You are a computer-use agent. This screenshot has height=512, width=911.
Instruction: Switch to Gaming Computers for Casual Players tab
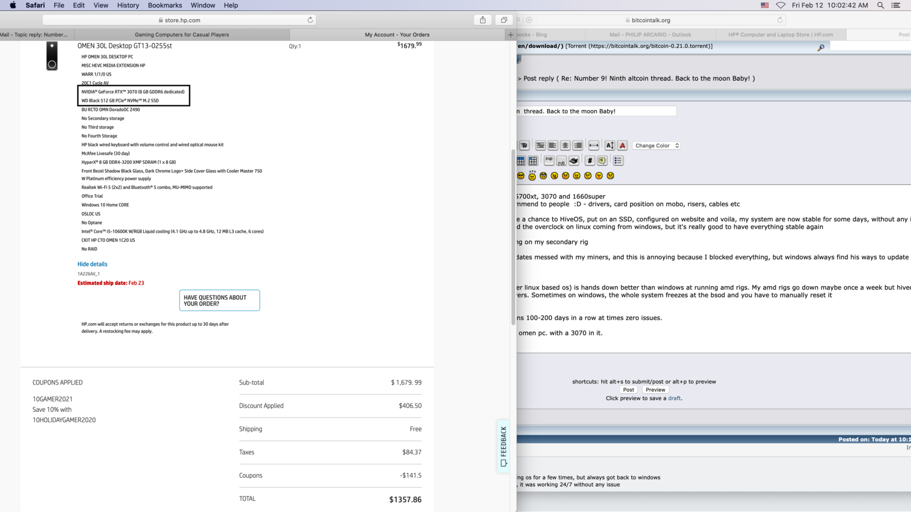pos(182,35)
